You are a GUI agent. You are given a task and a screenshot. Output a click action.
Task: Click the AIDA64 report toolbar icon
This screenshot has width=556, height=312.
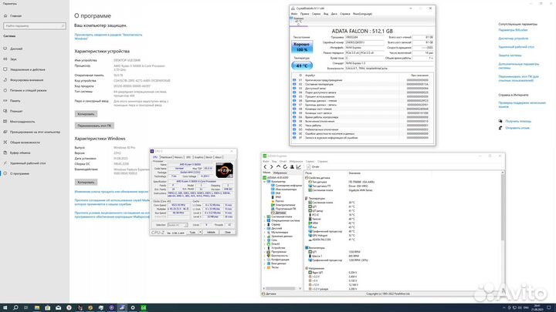pos(308,166)
